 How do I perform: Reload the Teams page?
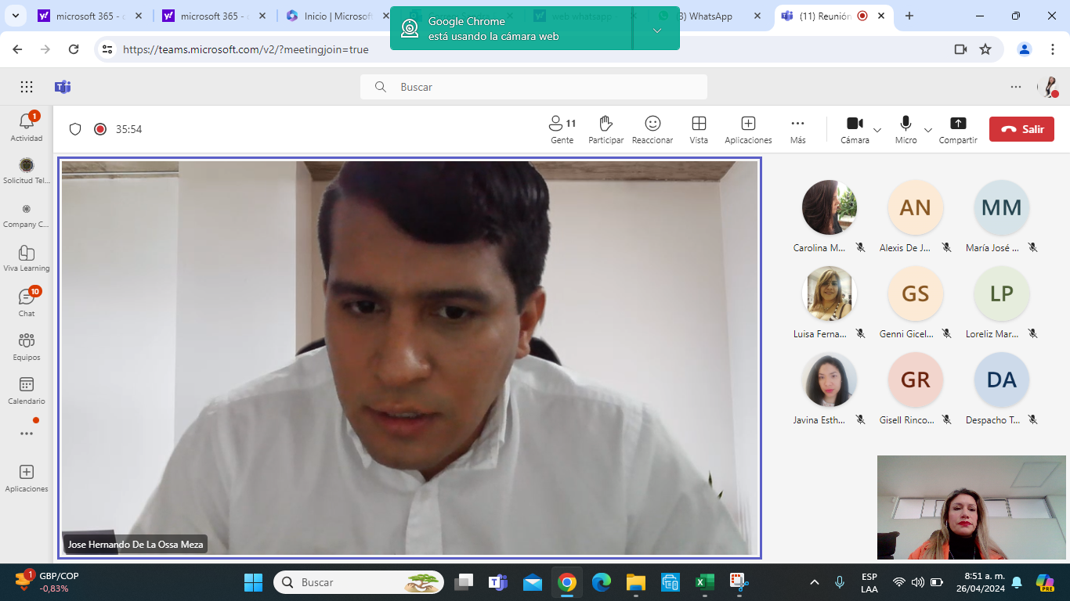(74, 49)
